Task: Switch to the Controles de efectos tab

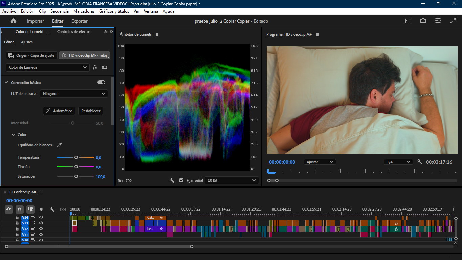Action: click(73, 32)
